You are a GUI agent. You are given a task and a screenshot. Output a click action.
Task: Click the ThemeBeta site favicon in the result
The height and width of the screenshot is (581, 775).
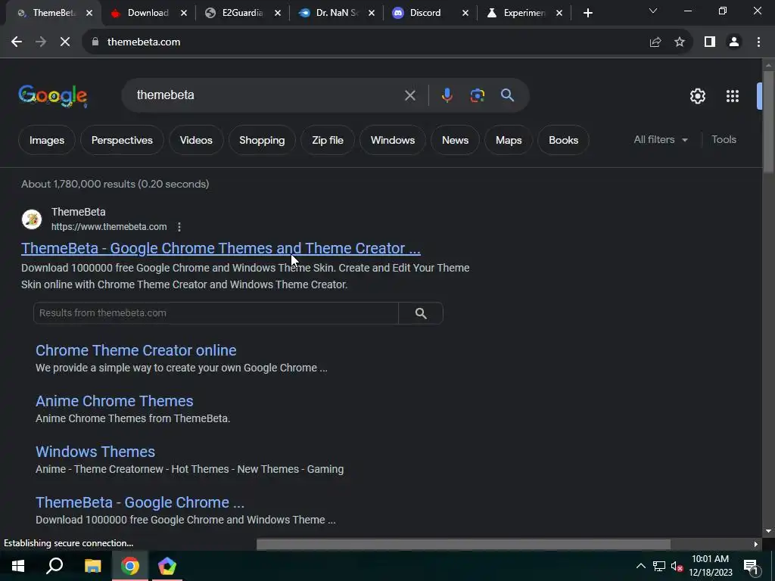(32, 219)
